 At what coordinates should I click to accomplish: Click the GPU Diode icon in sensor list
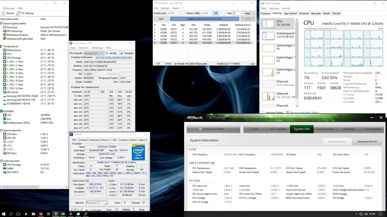[5, 92]
